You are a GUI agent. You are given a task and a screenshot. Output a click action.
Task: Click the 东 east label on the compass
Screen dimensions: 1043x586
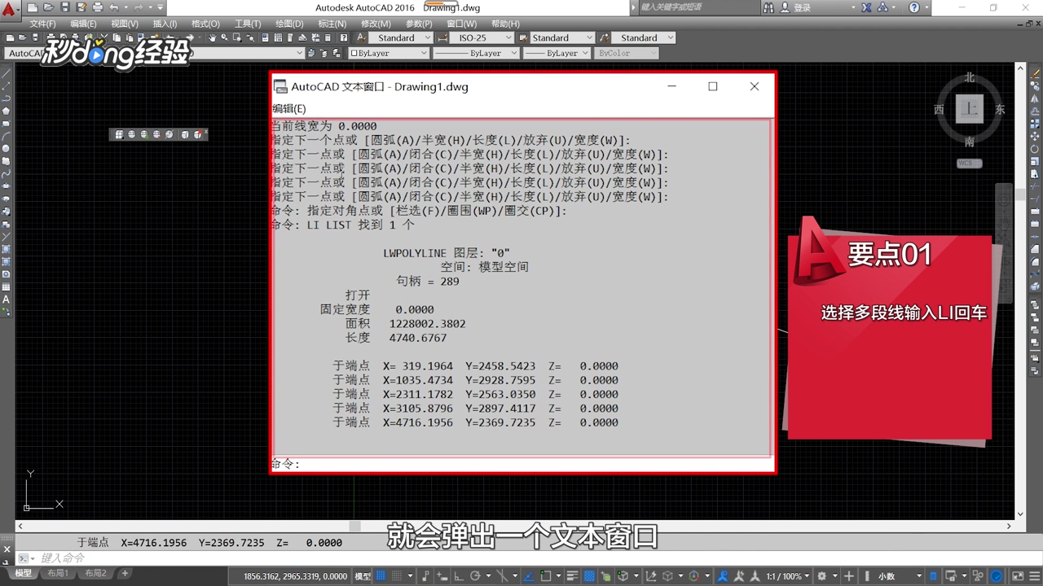1000,109
